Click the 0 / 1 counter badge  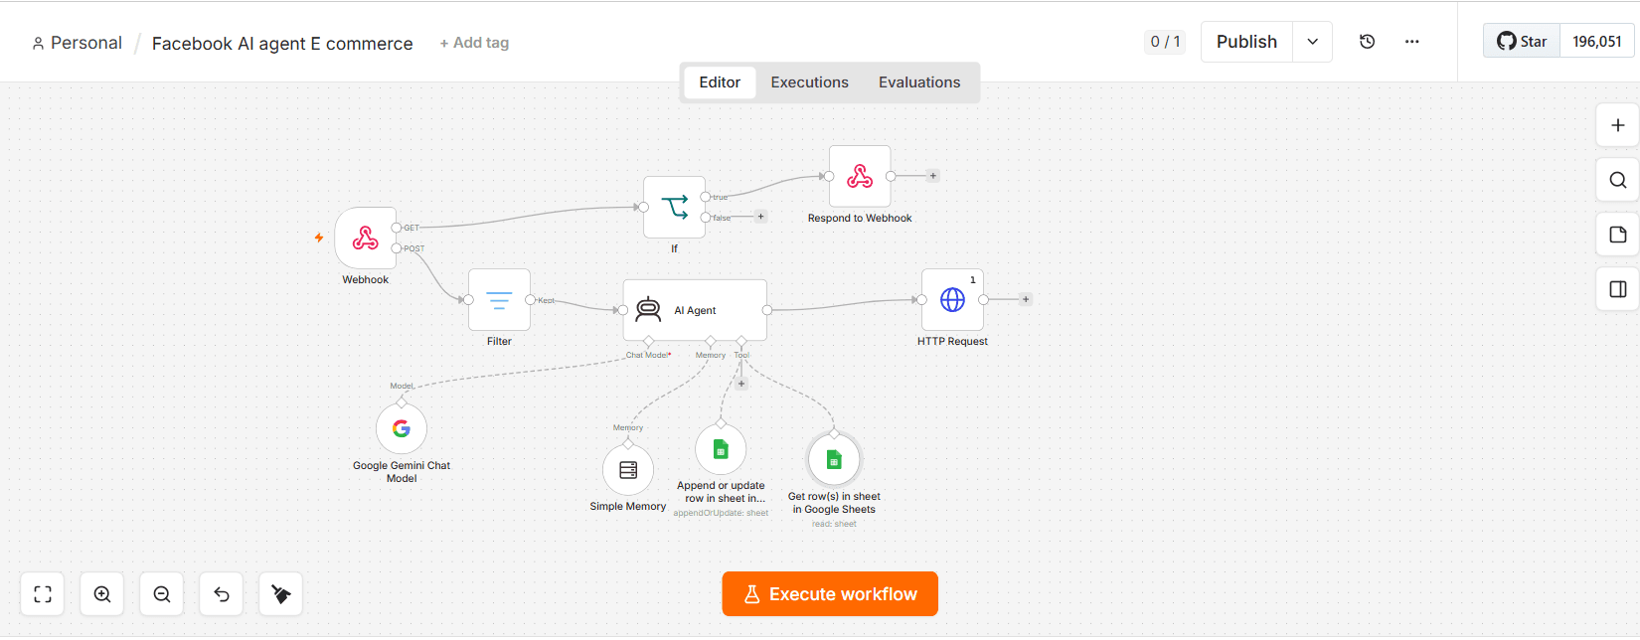coord(1165,42)
